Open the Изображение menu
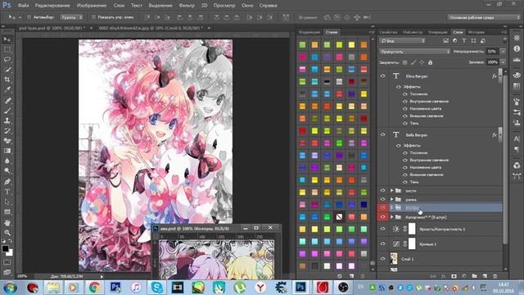The height and width of the screenshot is (295, 524). click(x=92, y=6)
